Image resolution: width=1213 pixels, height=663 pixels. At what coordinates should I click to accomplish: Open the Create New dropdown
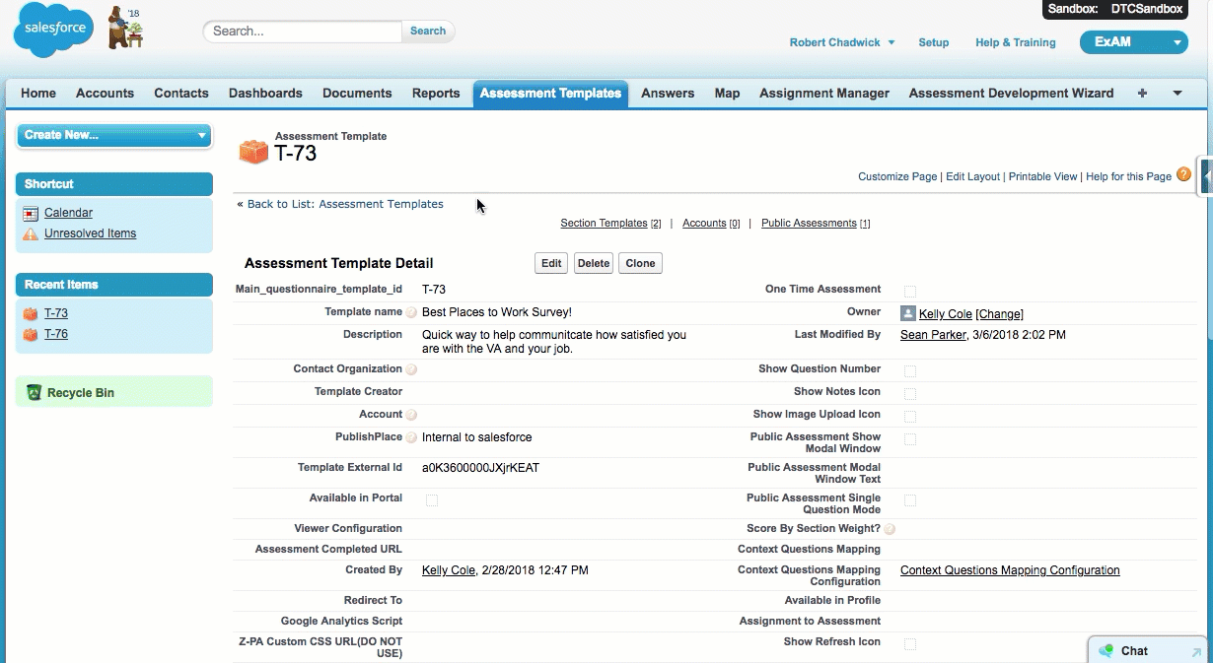(x=114, y=135)
